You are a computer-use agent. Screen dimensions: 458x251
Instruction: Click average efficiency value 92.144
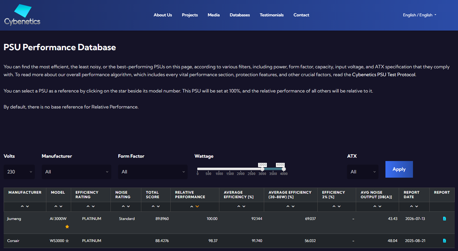[x=257, y=219]
